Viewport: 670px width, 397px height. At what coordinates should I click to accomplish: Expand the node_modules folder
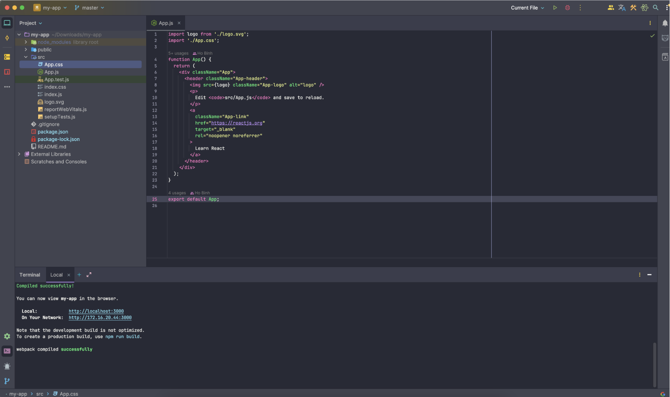point(26,42)
